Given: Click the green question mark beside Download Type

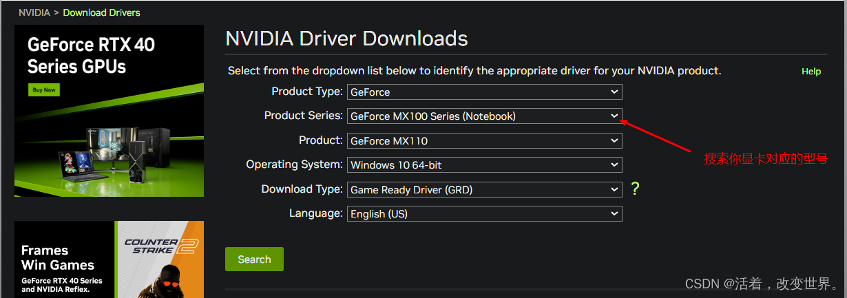Looking at the screenshot, I should pos(635,189).
